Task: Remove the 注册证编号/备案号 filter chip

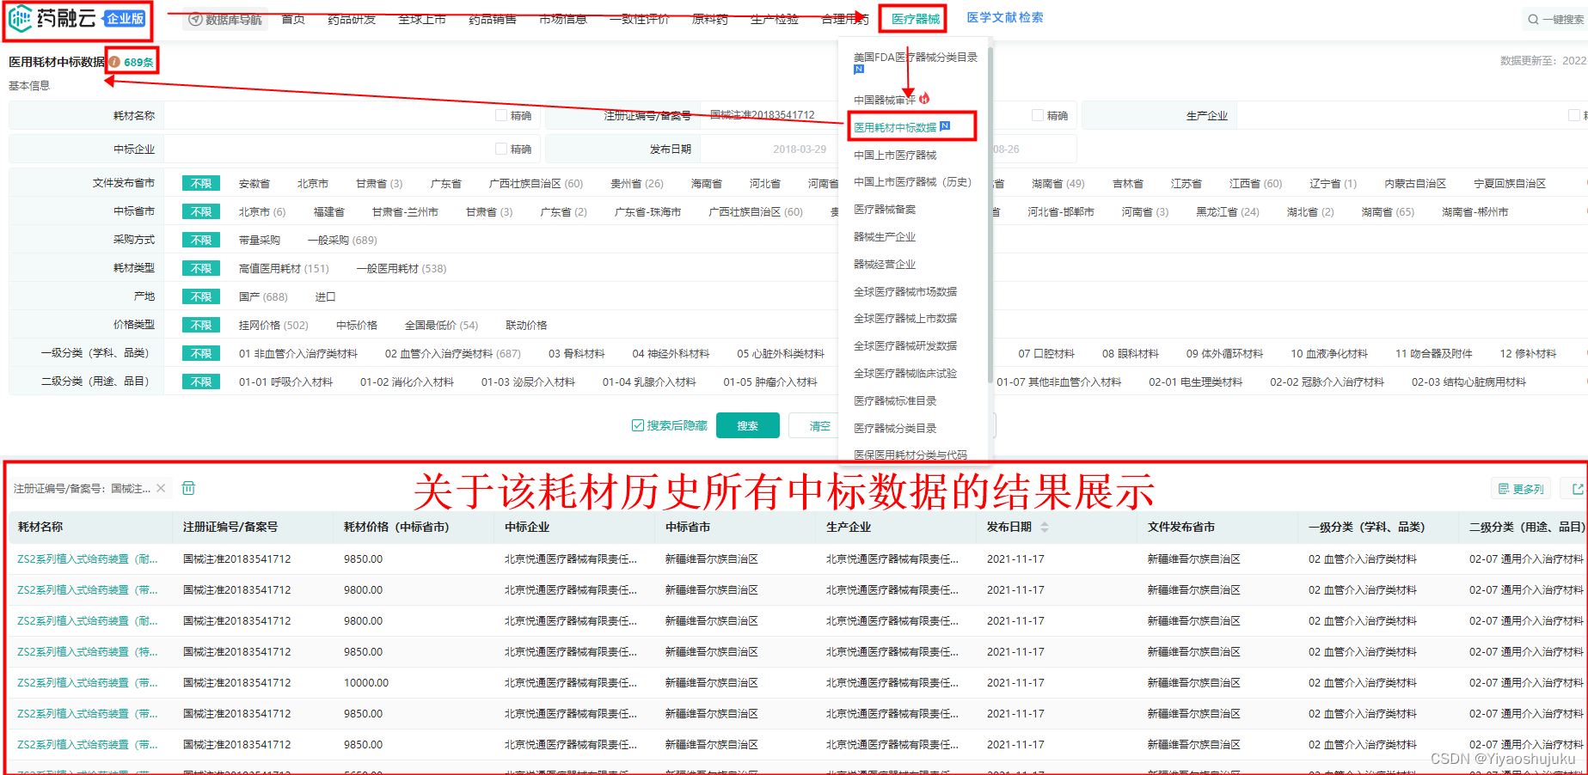Action: click(161, 488)
